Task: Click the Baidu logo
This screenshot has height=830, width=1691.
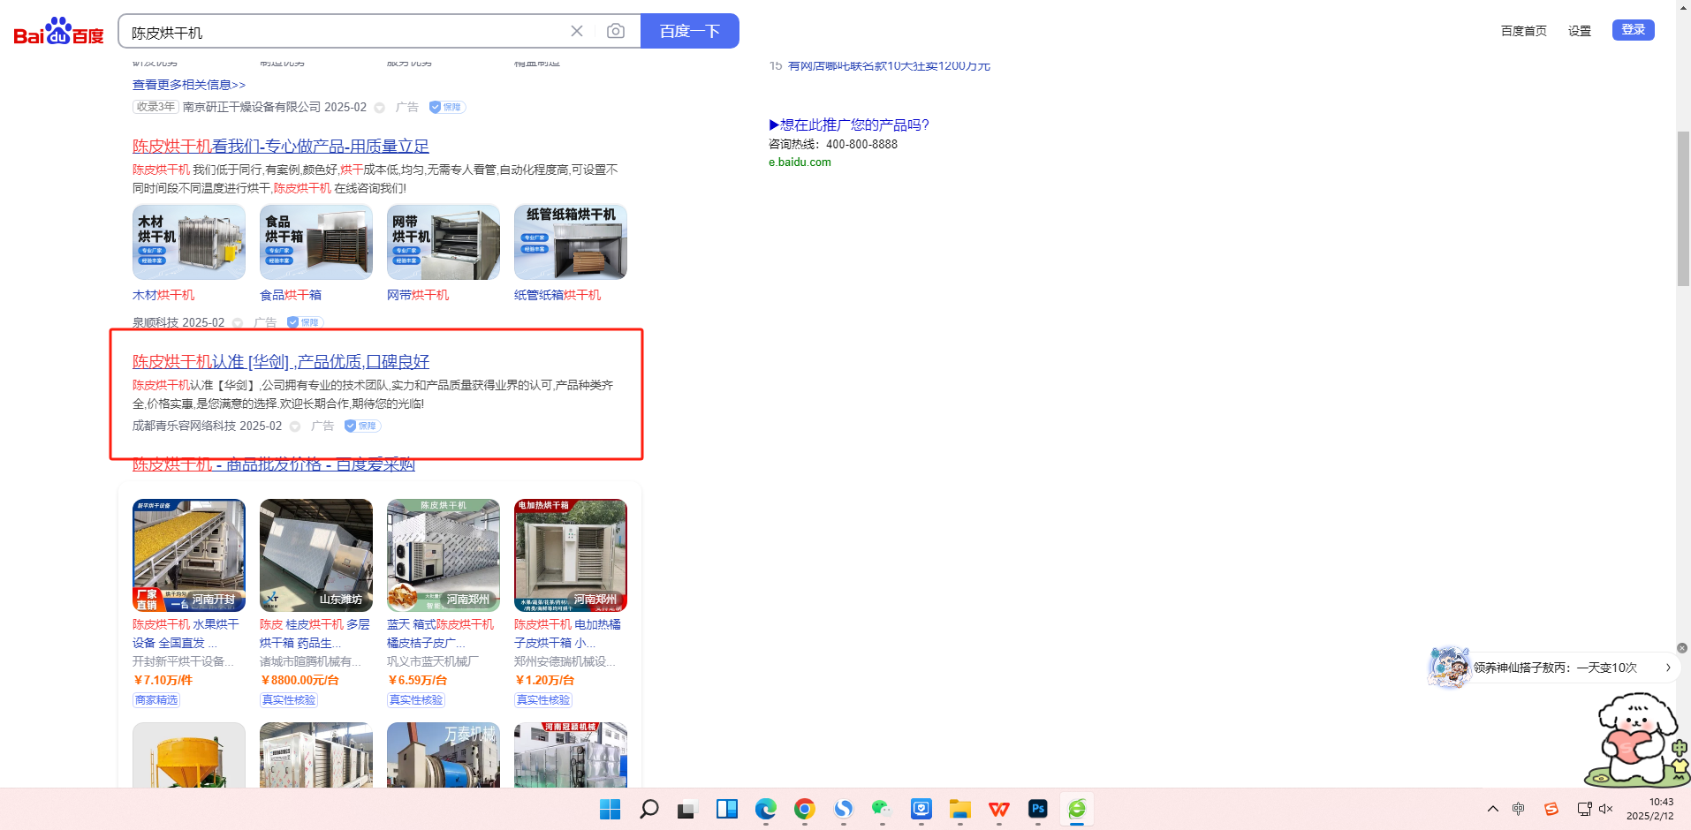Action: click(x=58, y=32)
